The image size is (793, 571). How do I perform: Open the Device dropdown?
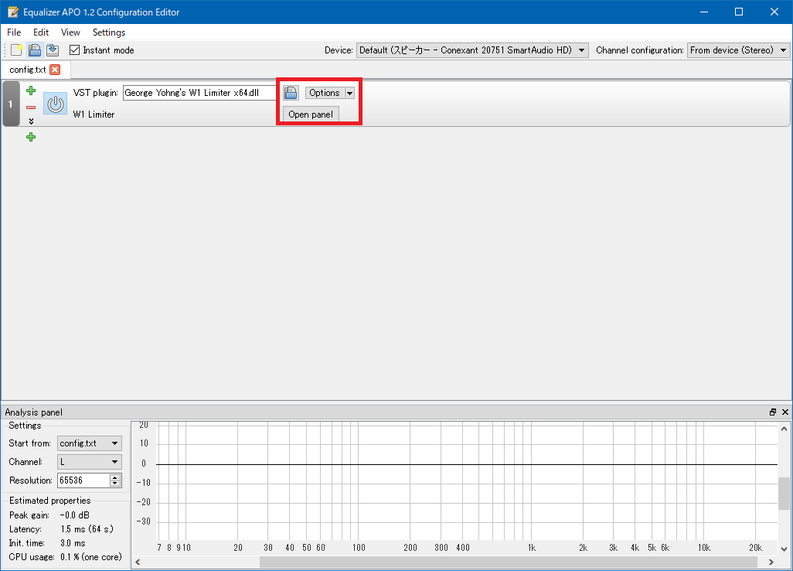472,50
